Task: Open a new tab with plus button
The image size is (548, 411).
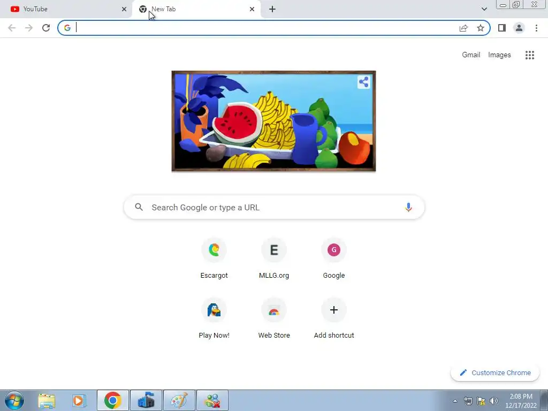Action: coord(272,9)
